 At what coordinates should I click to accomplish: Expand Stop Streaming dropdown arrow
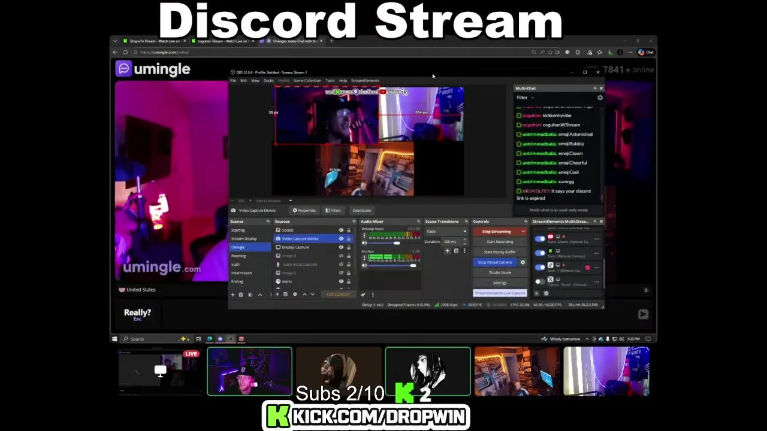523,231
